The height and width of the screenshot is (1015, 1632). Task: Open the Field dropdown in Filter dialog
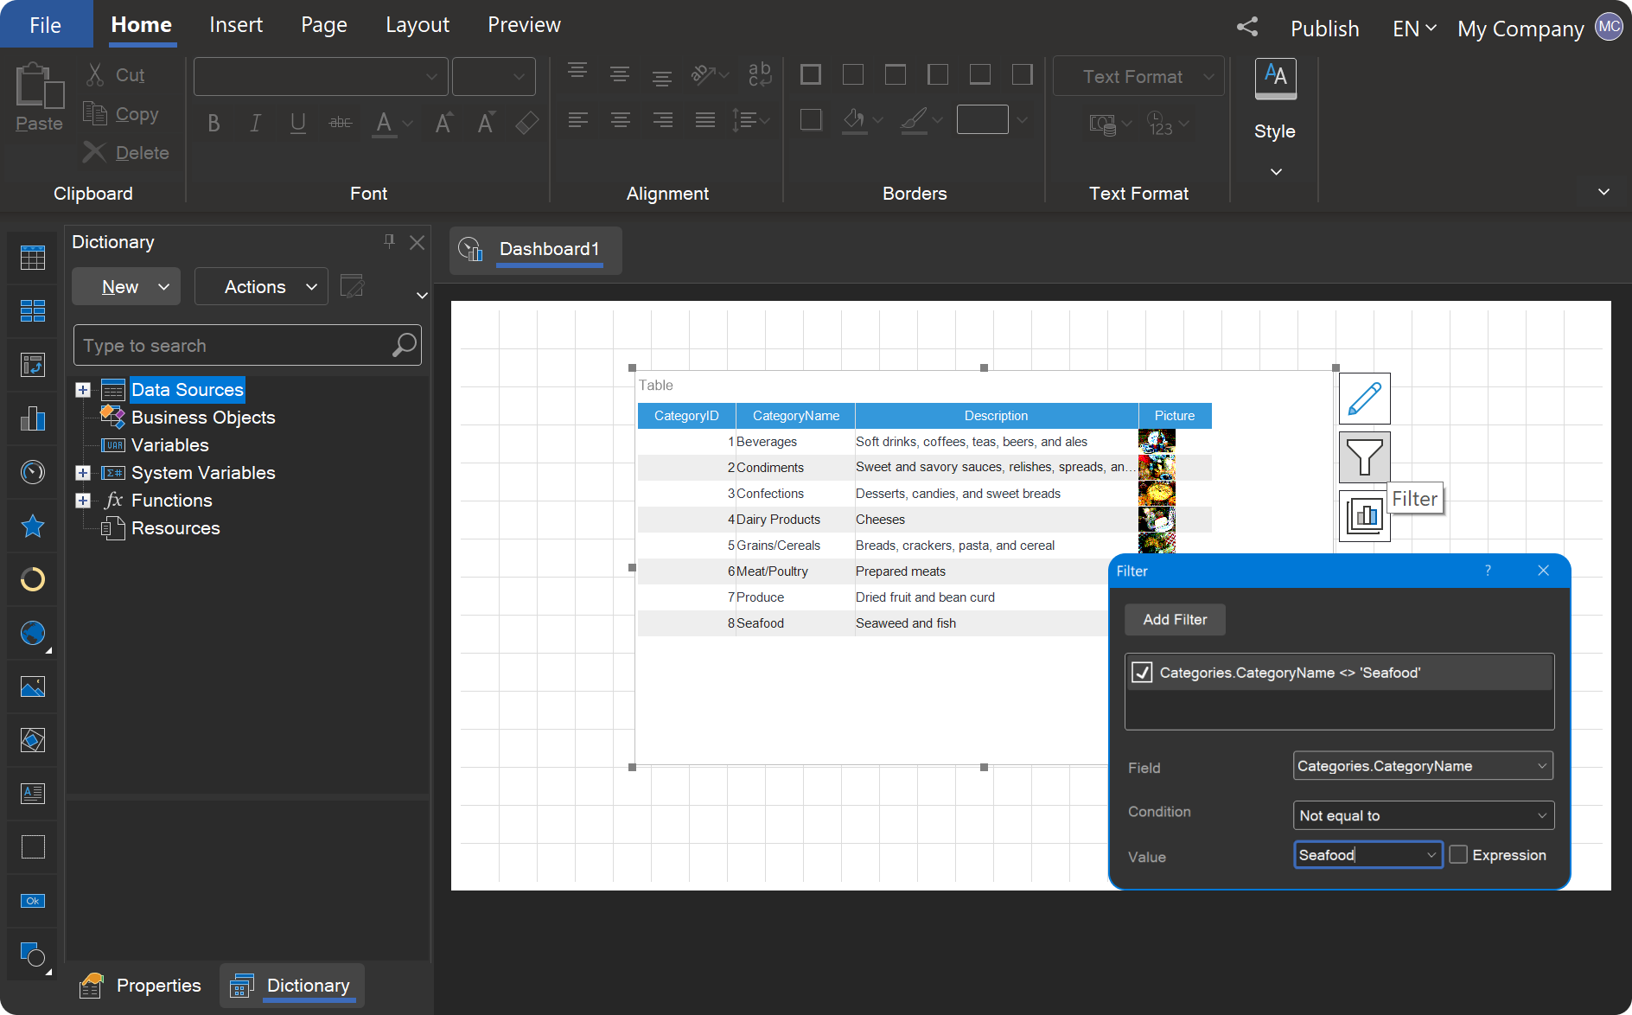point(1423,766)
